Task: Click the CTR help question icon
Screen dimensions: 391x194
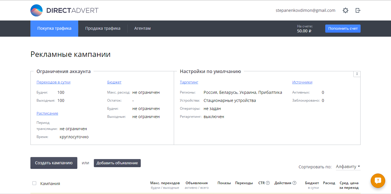Action: tap(268, 183)
